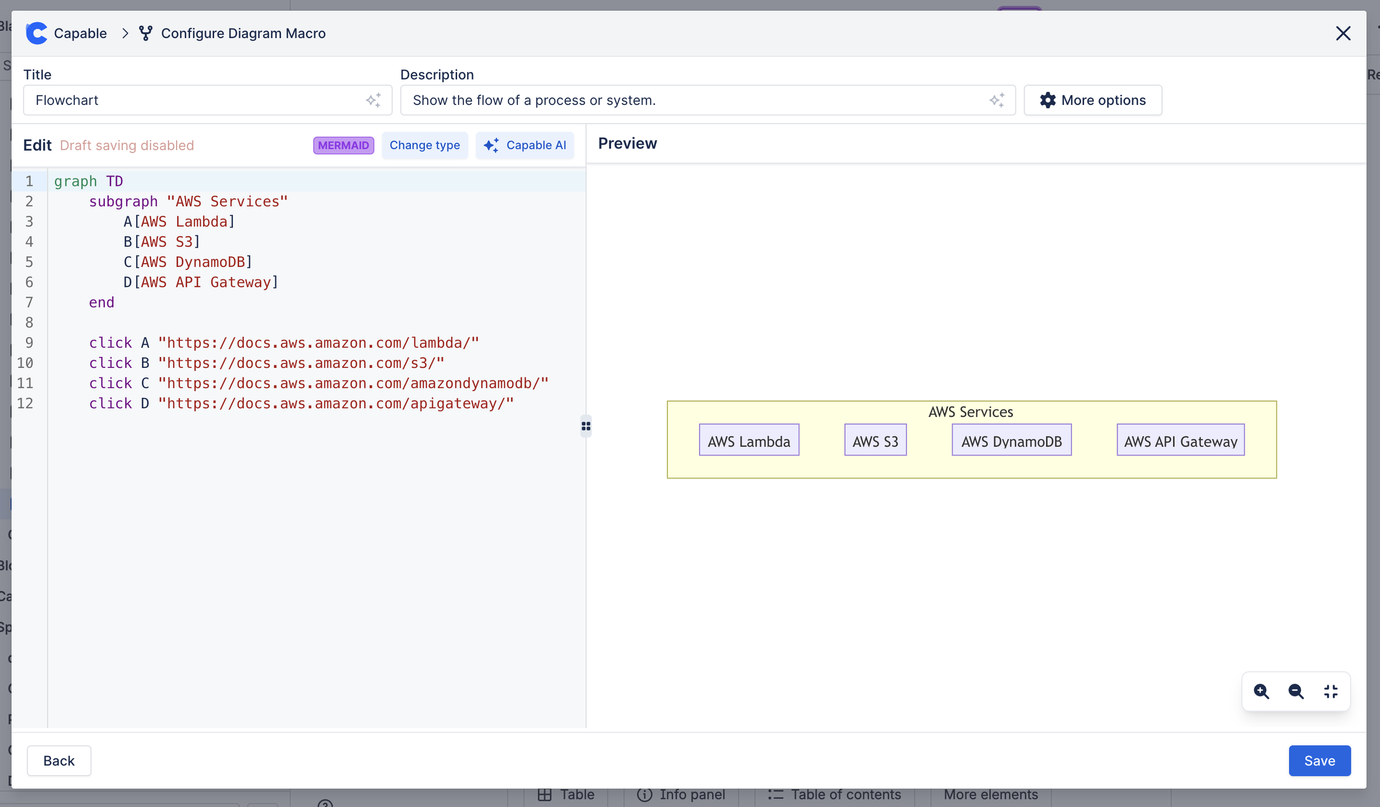Screen dimensions: 1380x807
Task: Click the MERMAID type badge
Action: pos(343,145)
